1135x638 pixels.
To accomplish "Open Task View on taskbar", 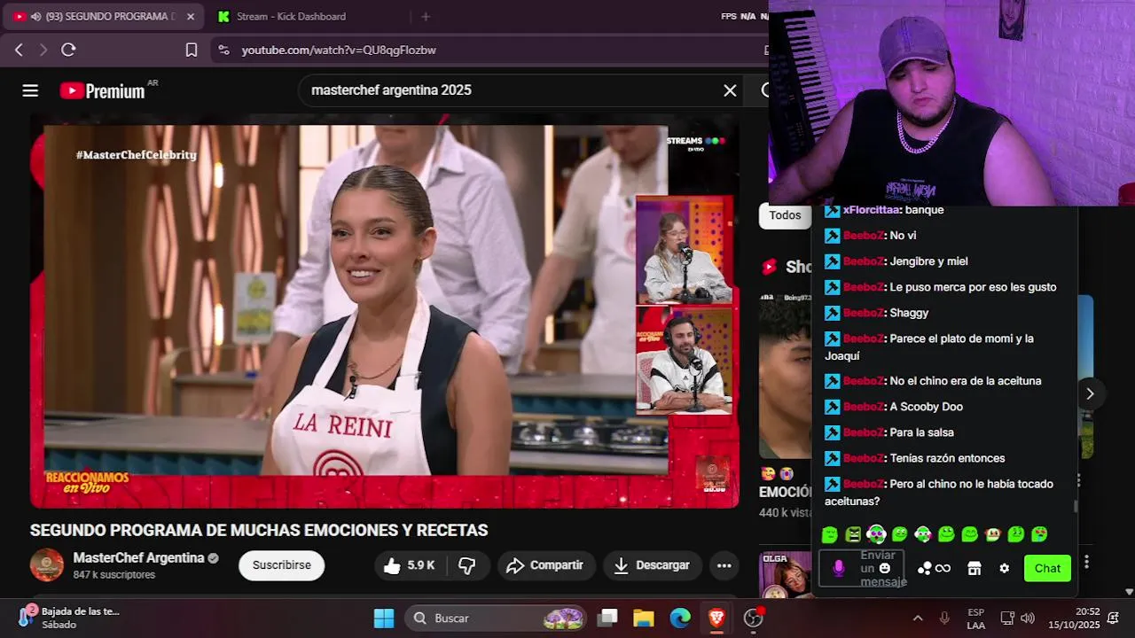I will [607, 618].
